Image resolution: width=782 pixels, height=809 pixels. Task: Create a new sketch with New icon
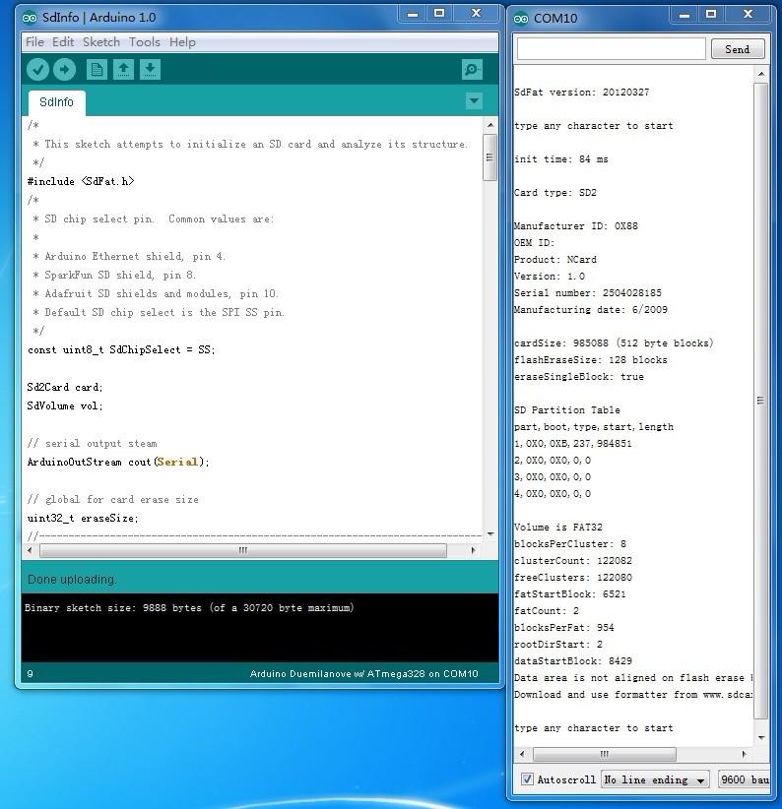click(97, 69)
